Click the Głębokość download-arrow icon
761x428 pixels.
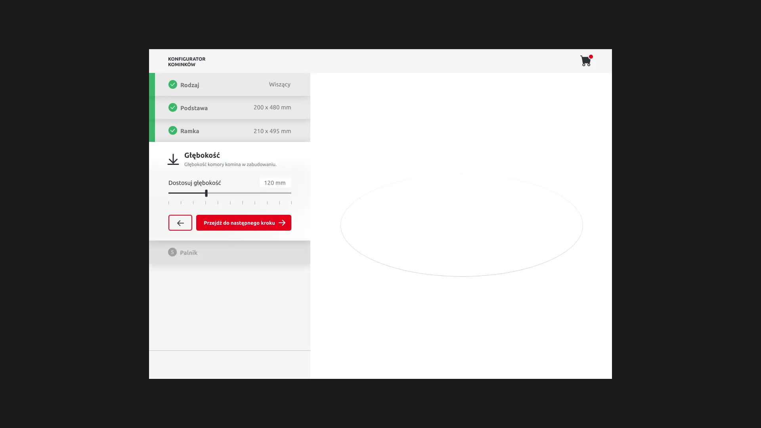[x=173, y=159]
